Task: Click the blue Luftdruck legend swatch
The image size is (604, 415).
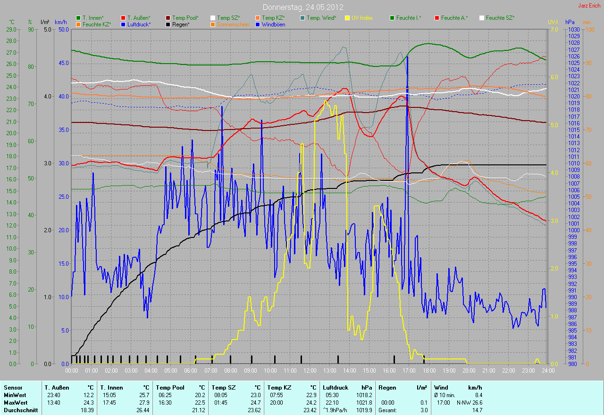Action: tap(123, 24)
